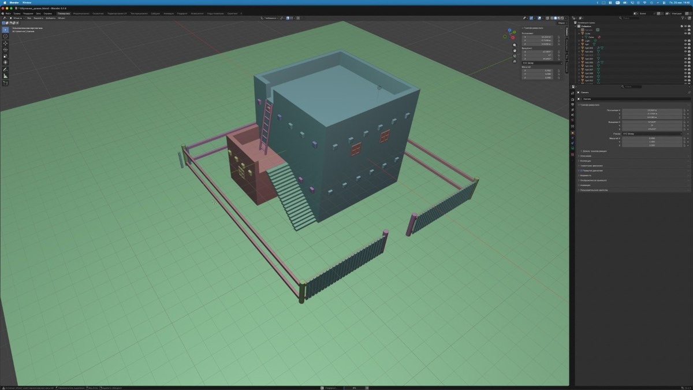
Task: Hide the Light object using its eye icon
Action: click(x=685, y=40)
